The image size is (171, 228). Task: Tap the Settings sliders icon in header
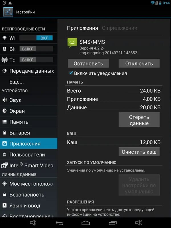pos(8,12)
